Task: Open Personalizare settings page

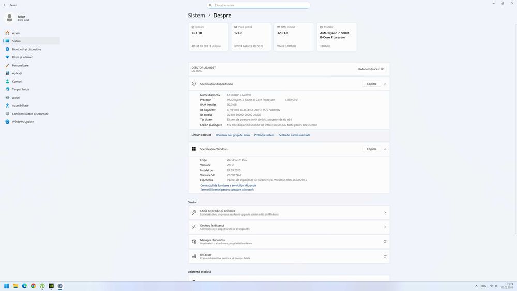Action: (20, 65)
